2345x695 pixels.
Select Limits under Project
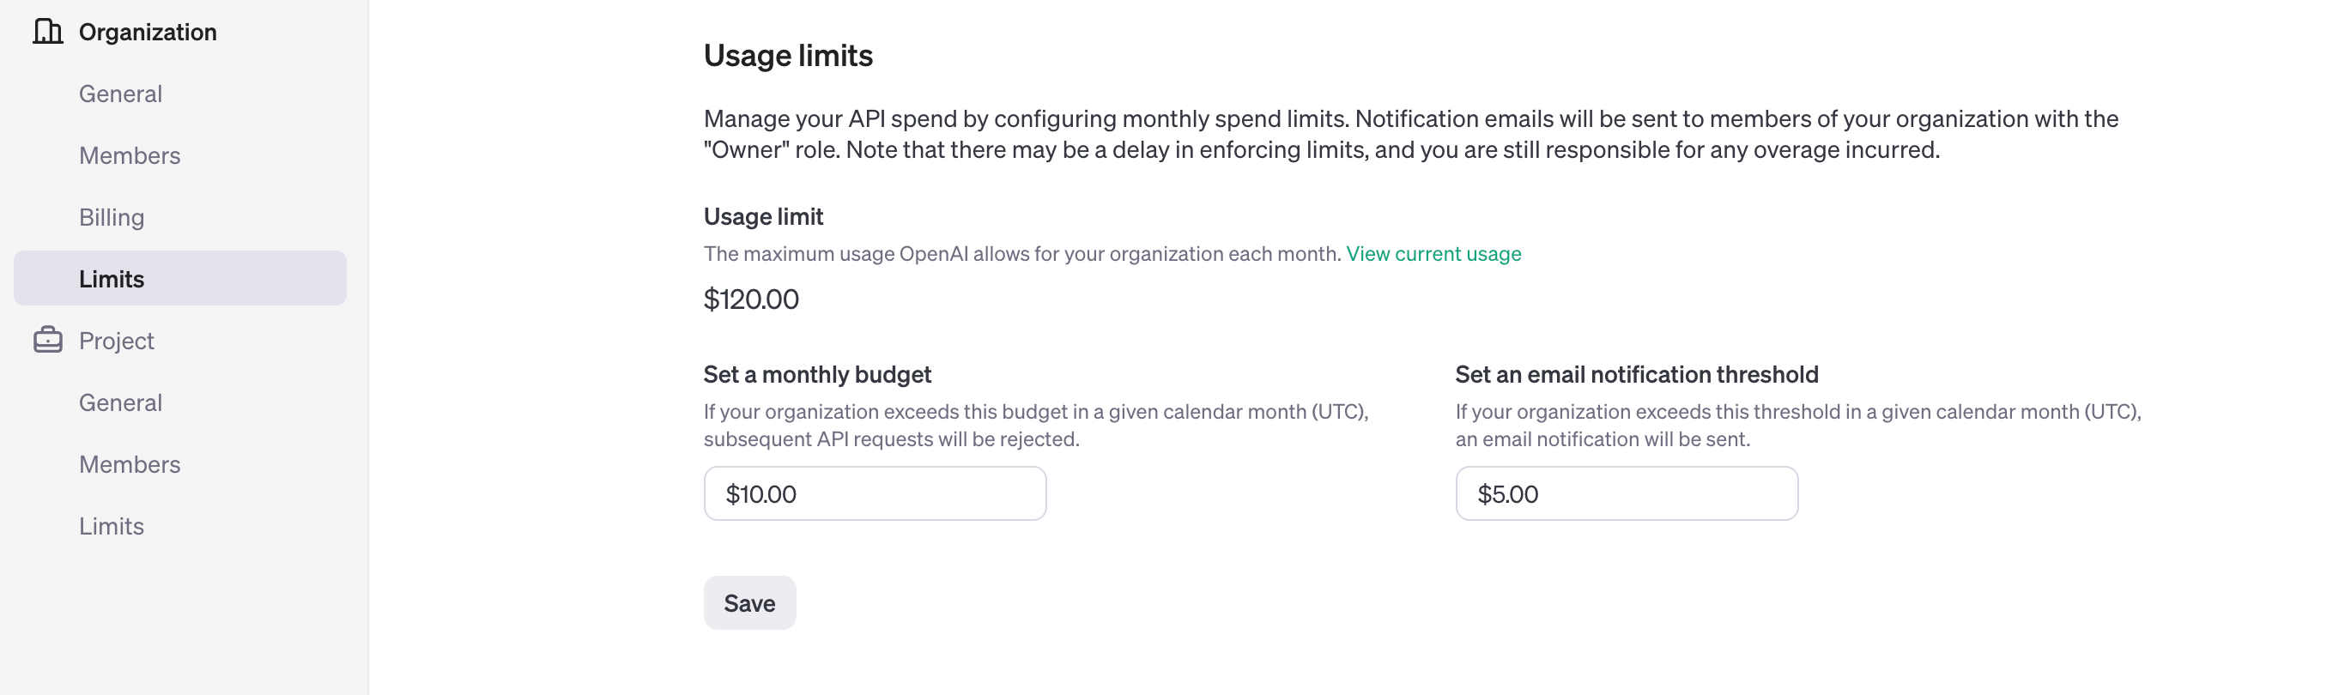(x=111, y=526)
